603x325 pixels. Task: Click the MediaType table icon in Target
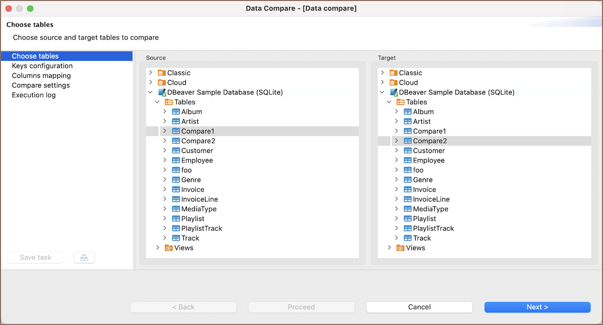[408, 209]
